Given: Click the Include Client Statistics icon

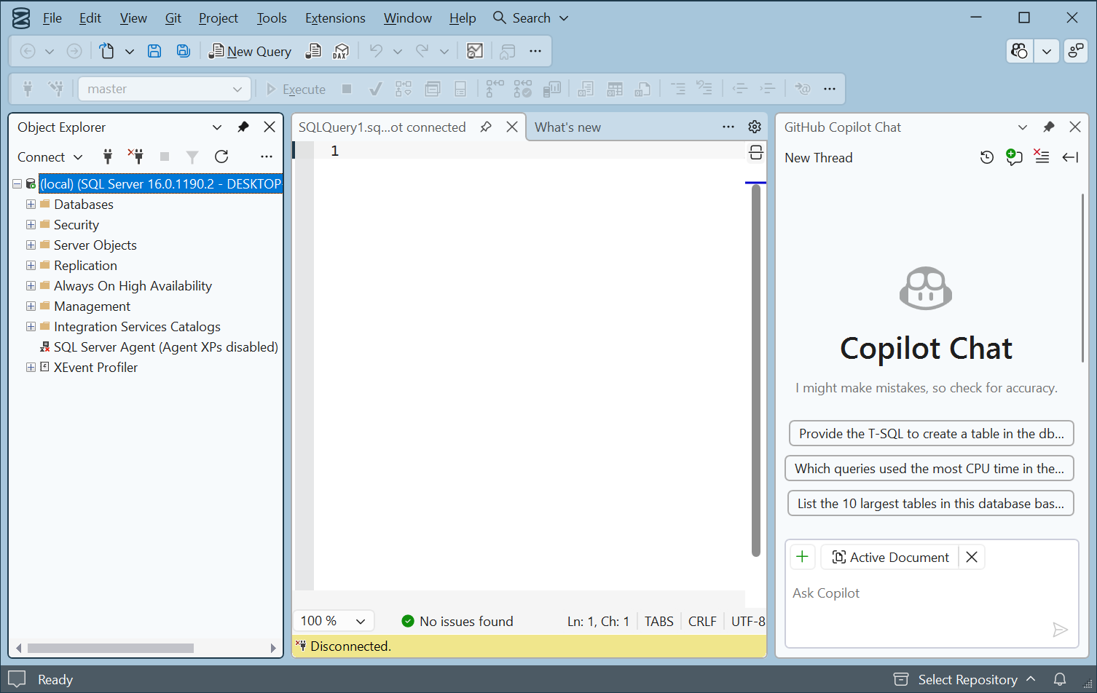Looking at the screenshot, I should (x=552, y=89).
